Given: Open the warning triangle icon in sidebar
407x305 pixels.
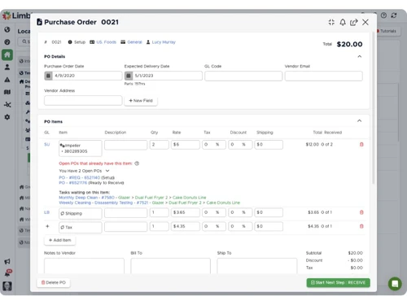Looking at the screenshot, I should pos(7,80).
